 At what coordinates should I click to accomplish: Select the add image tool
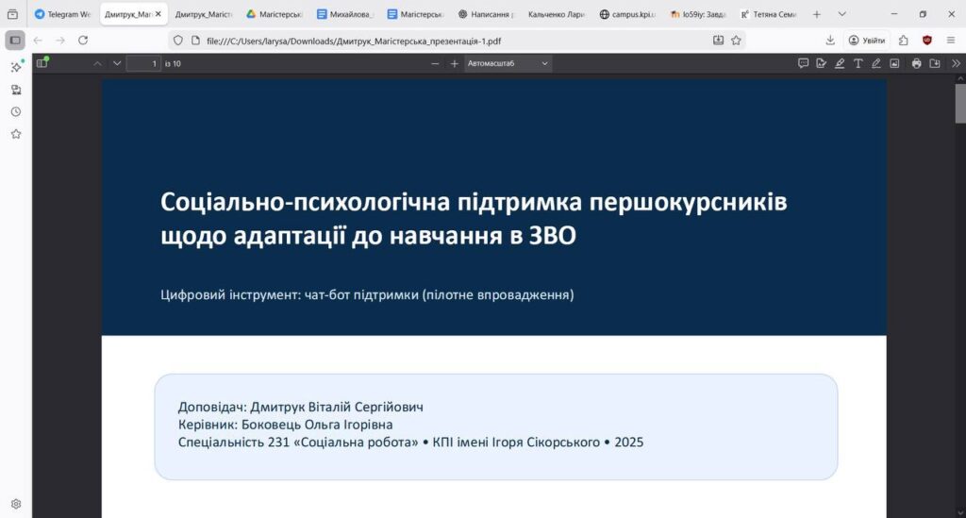[x=894, y=63]
